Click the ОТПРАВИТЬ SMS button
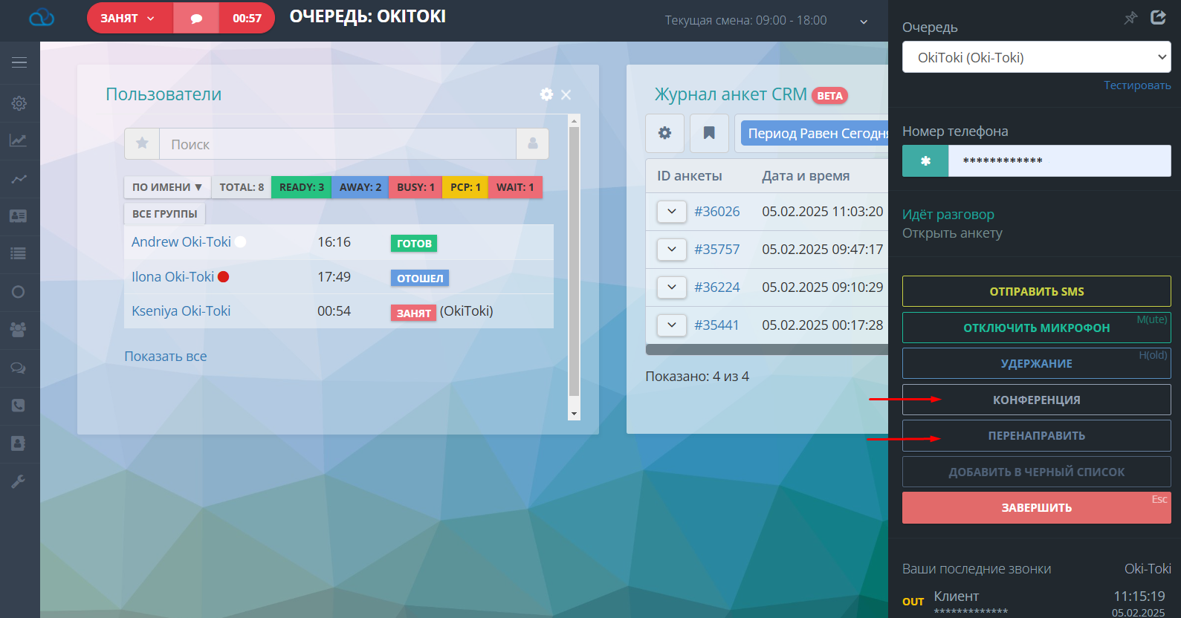Viewport: 1181px width, 618px height. click(1037, 291)
